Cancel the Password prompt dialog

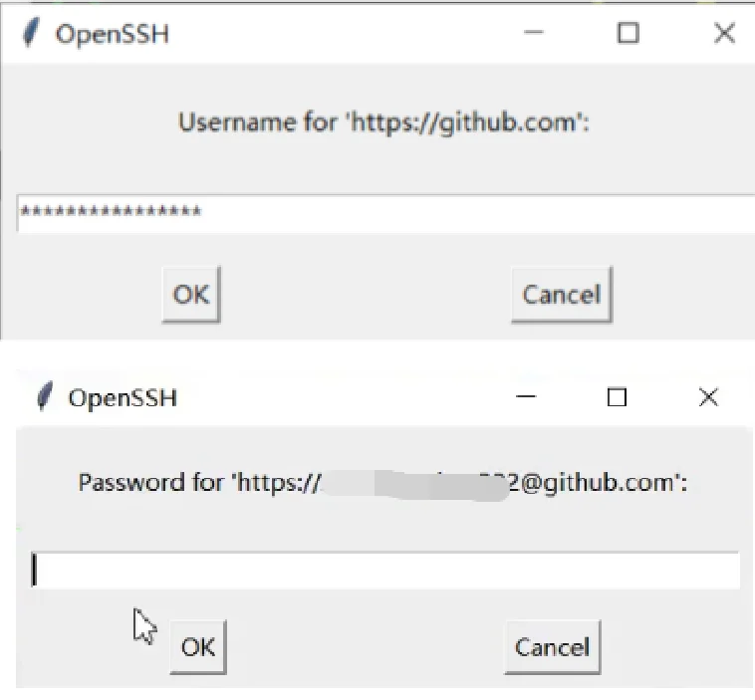coord(552,647)
